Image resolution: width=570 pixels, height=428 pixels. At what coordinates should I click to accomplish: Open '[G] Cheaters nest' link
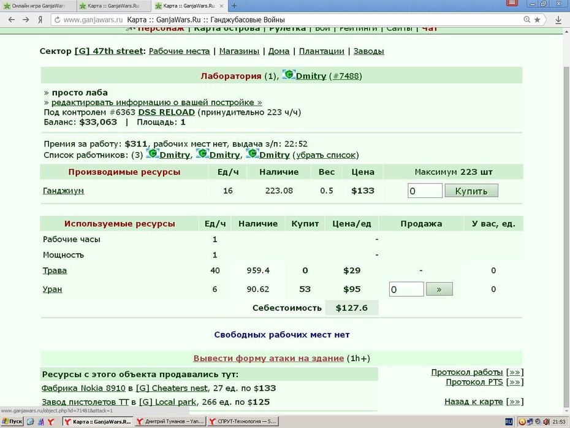(x=172, y=388)
